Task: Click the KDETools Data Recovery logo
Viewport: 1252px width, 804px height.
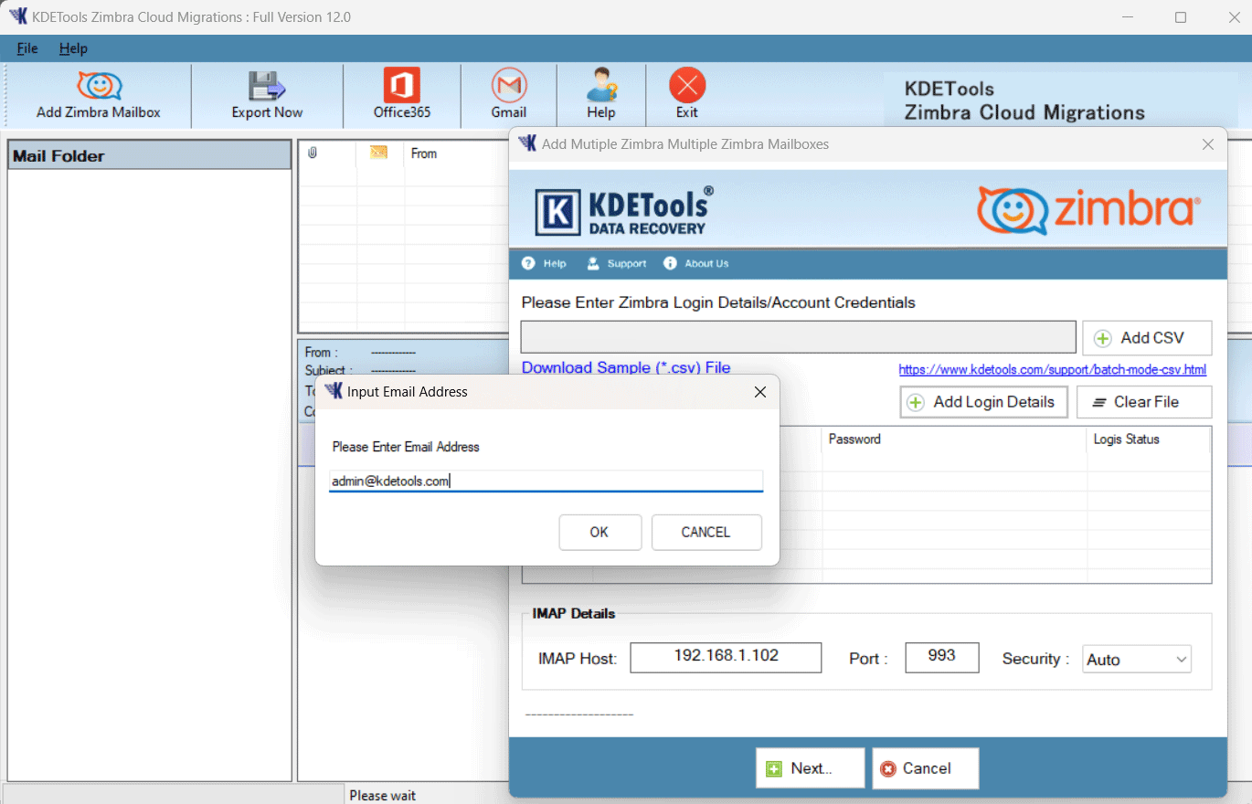Action: [624, 211]
